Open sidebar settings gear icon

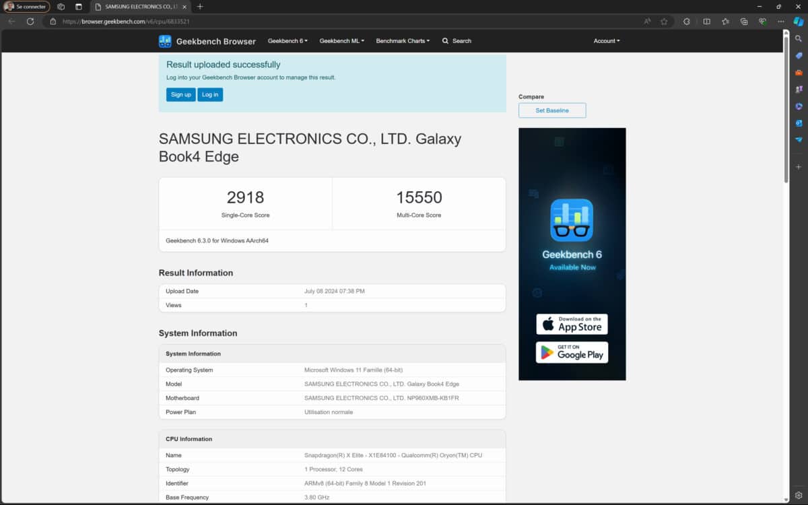[x=799, y=495]
